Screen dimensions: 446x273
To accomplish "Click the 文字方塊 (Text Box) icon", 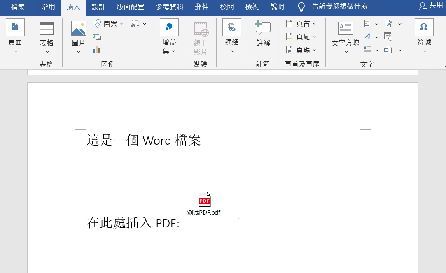I will [x=345, y=28].
